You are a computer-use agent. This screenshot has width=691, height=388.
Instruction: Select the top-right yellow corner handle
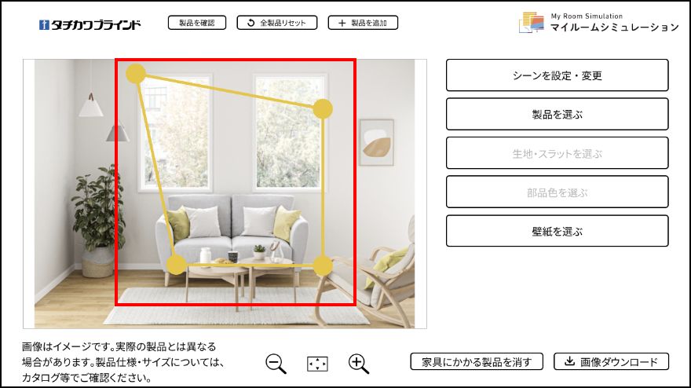coord(323,109)
